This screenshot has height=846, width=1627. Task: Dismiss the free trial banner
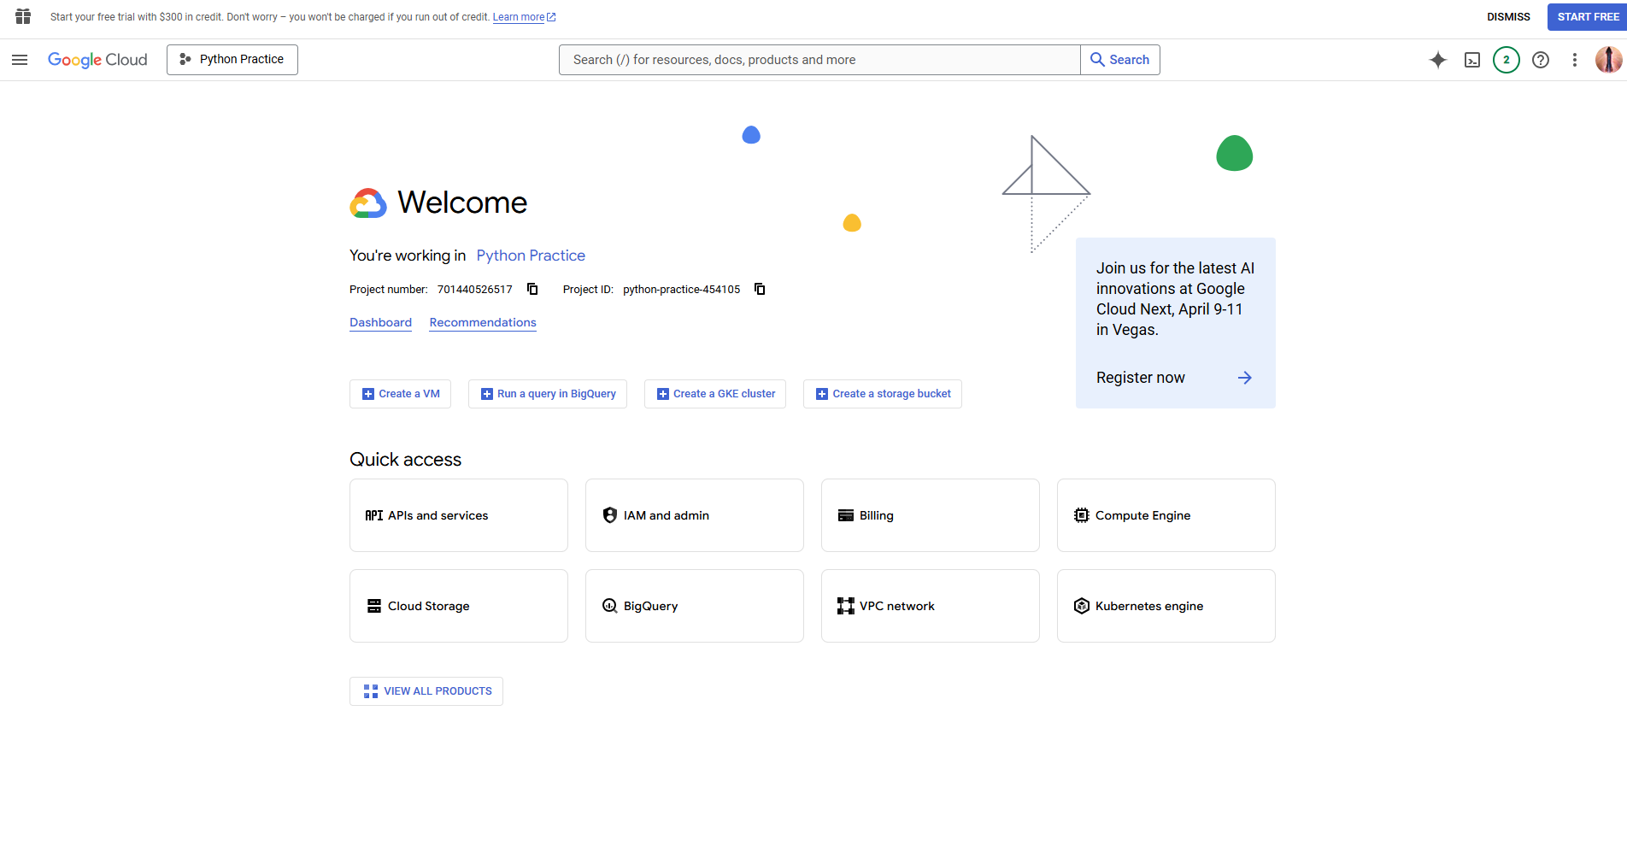click(1508, 17)
